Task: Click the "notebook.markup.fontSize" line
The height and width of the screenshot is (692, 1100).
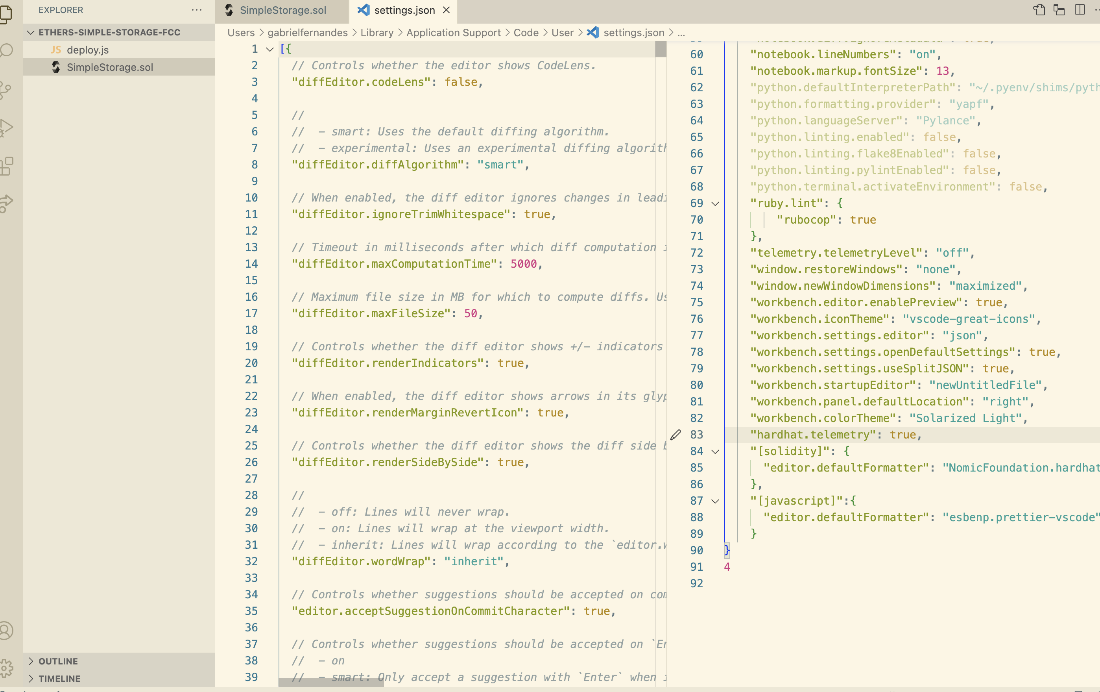Action: (853, 71)
